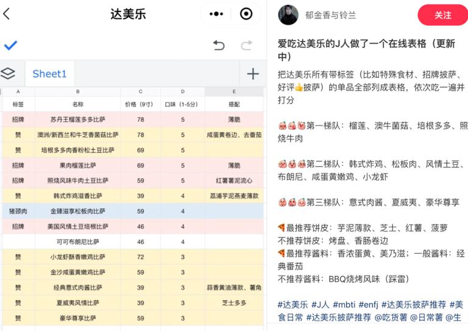Select column E header
This screenshot has width=468, height=331.
tap(234, 91)
